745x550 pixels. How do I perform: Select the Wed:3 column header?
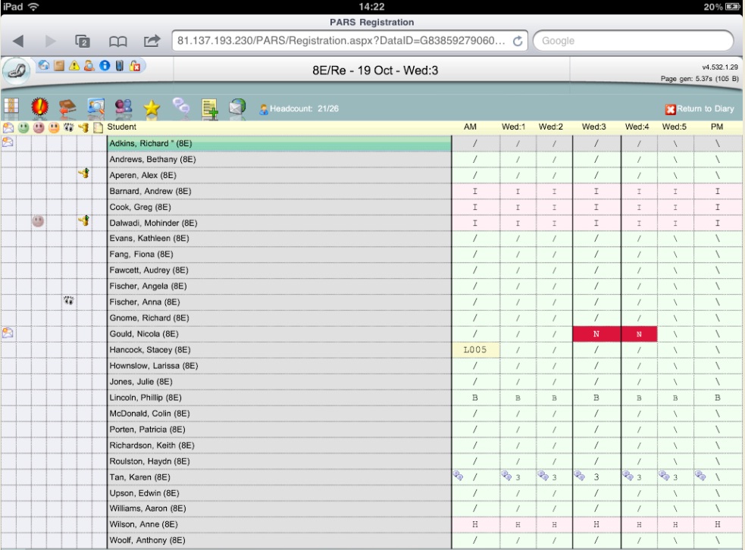pos(593,127)
